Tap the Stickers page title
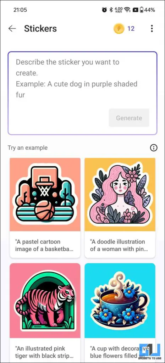Image resolution: width=165 pixels, height=363 pixels. coord(40,28)
